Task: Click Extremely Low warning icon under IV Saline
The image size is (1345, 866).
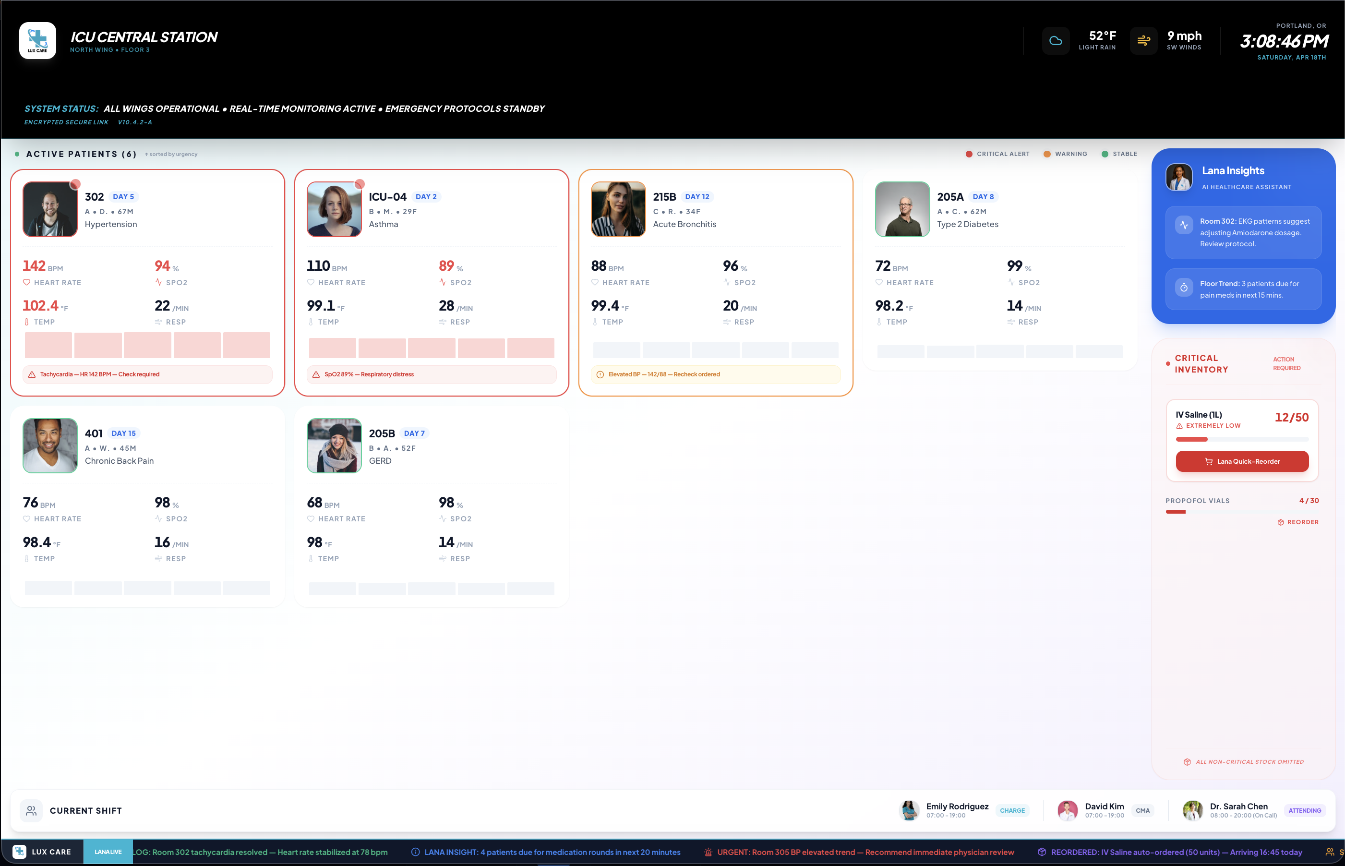Action: tap(1179, 426)
